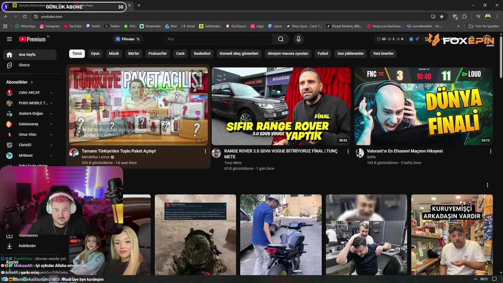
Task: Open the Kick bookmark
Action: [129, 26]
